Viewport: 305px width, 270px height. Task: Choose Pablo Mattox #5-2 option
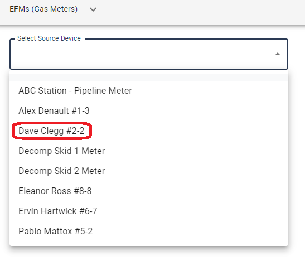coord(149,231)
